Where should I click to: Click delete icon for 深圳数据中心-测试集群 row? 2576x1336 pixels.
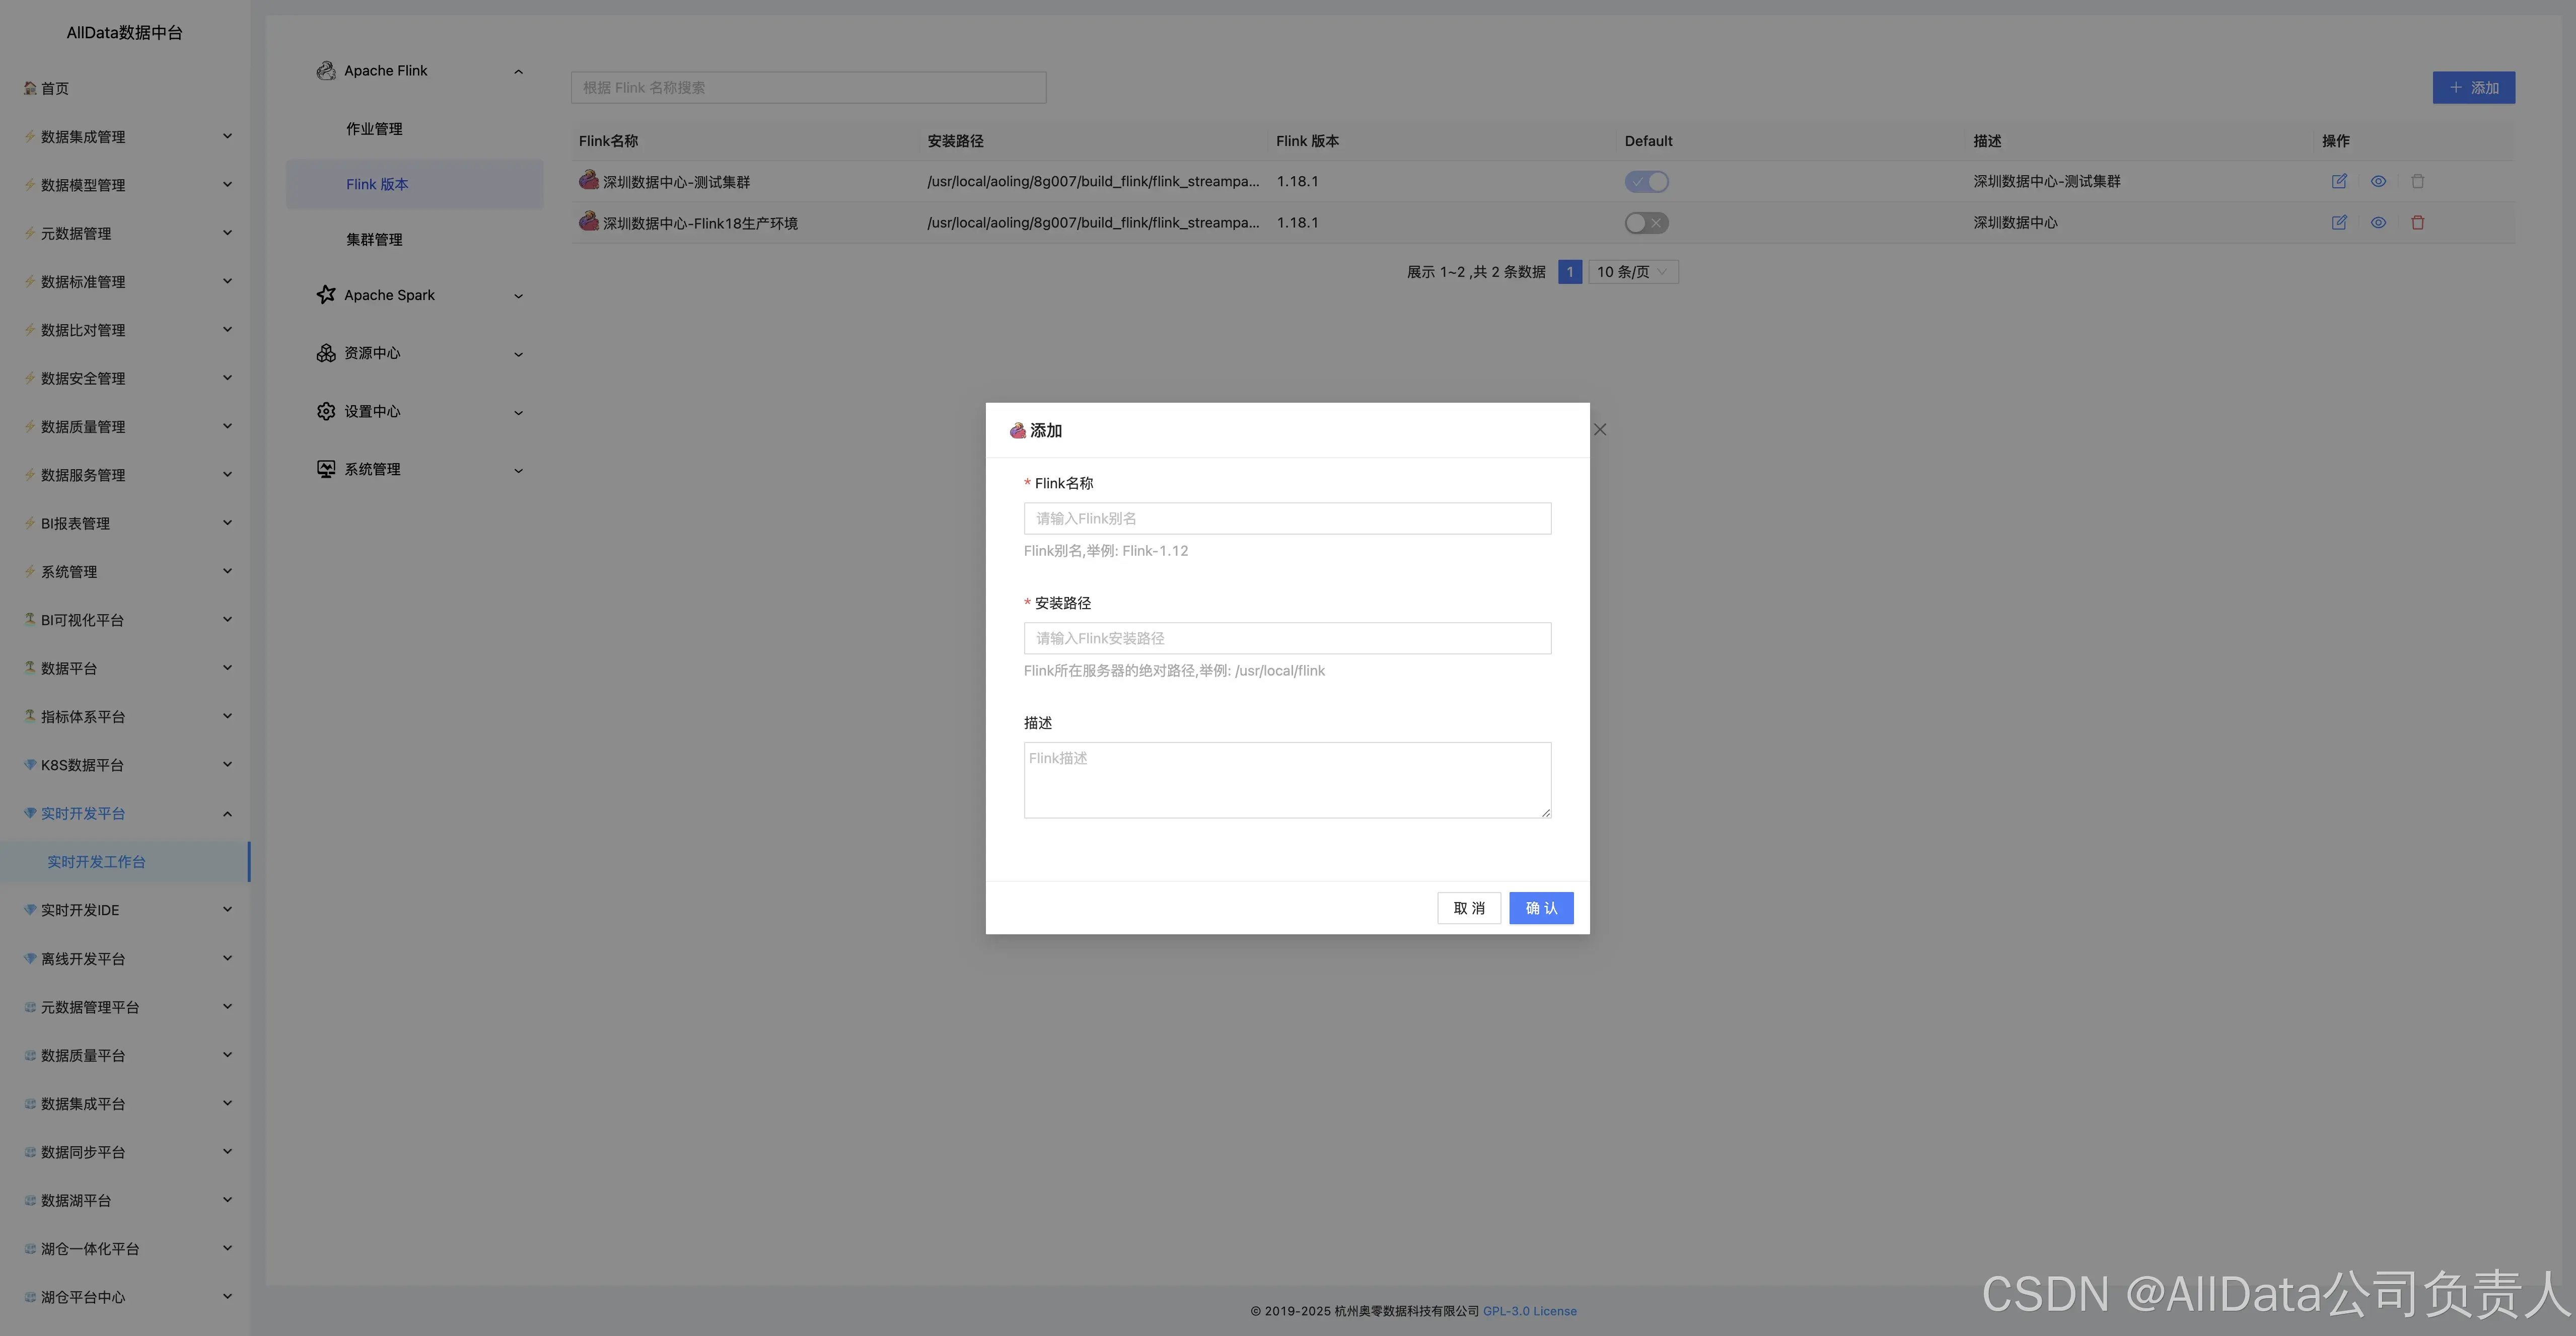(x=2417, y=181)
